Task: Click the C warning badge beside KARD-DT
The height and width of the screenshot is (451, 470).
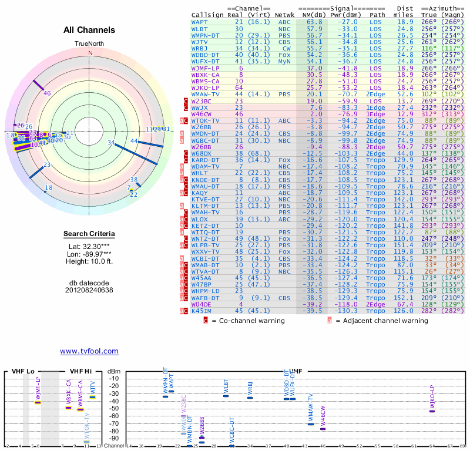Action: pos(186,160)
